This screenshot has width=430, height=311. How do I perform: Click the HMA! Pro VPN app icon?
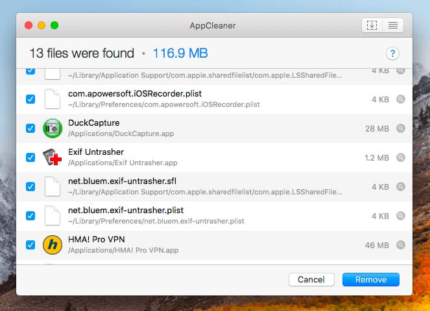[x=52, y=245]
